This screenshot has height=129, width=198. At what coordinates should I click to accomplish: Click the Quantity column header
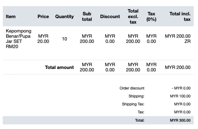(64, 17)
